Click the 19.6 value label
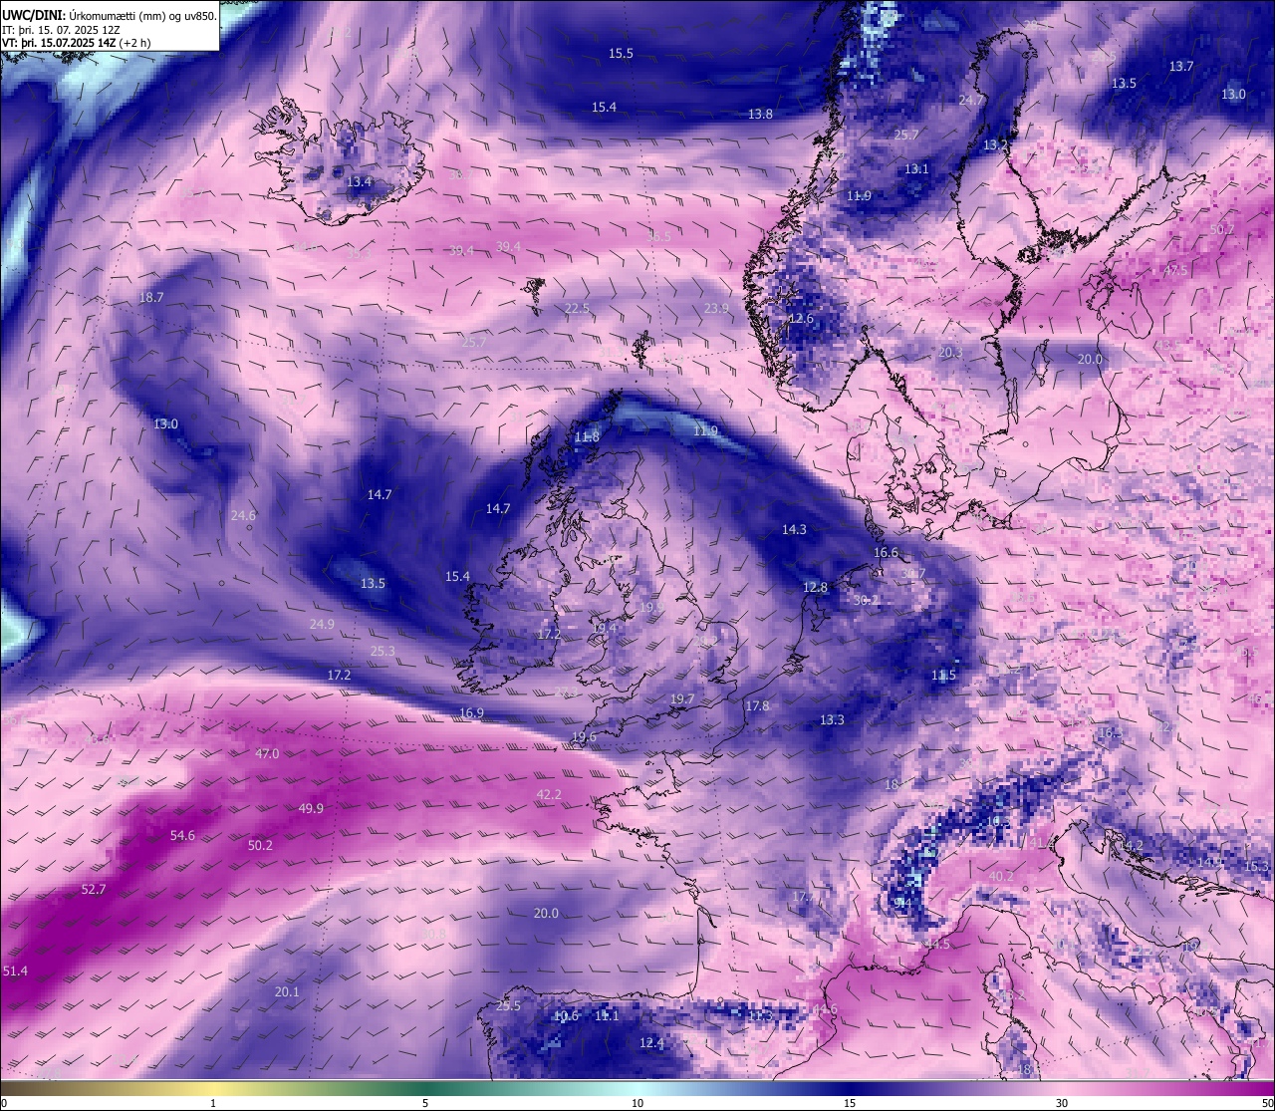 point(584,737)
